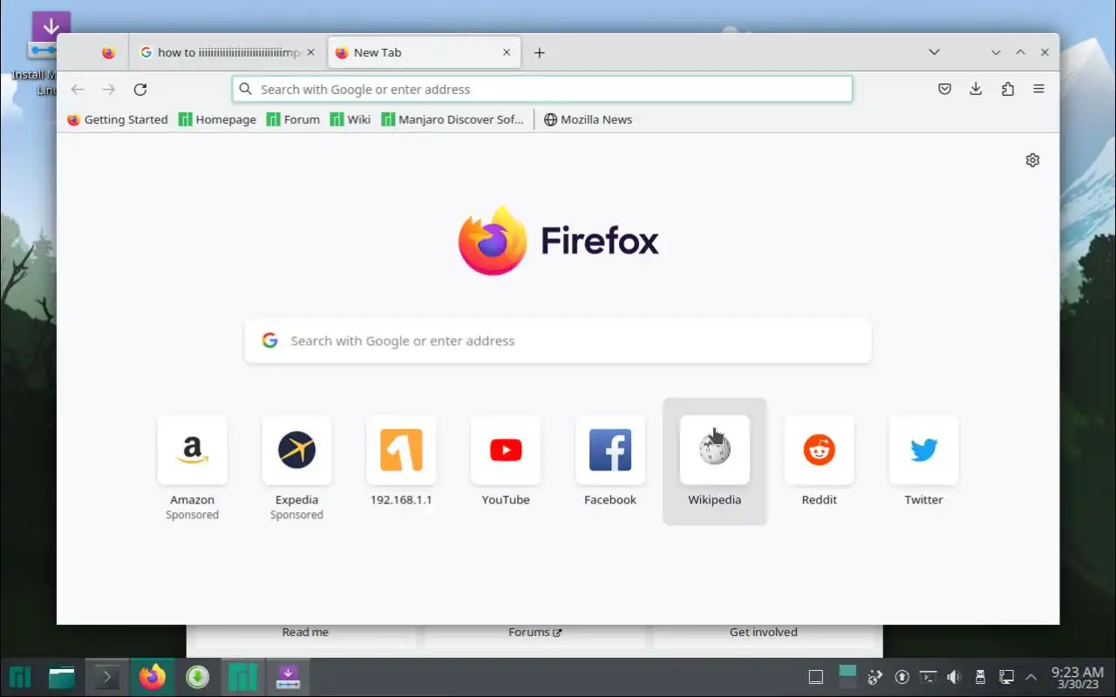Screen dimensions: 1116x697
Task: Click the forward navigation arrow
Action: click(x=109, y=89)
